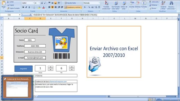
Task: Open Estilos de celda gallery
Action: click(124, 5)
